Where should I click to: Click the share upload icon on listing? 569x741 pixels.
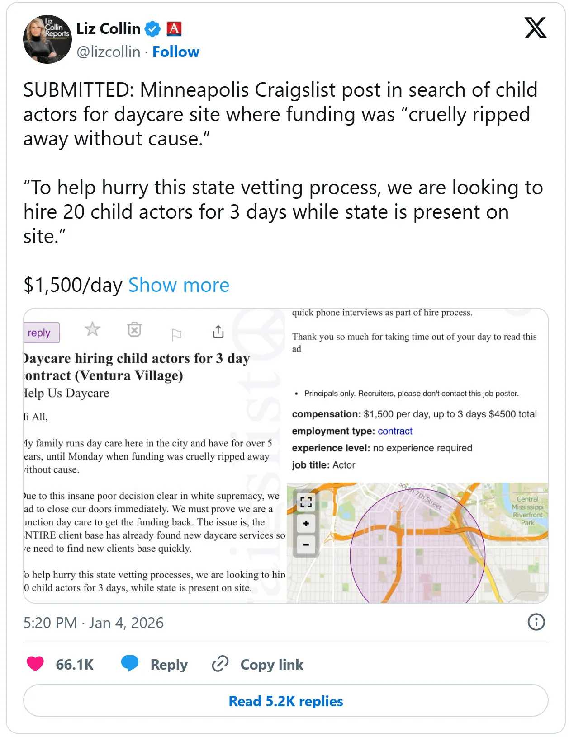[218, 332]
